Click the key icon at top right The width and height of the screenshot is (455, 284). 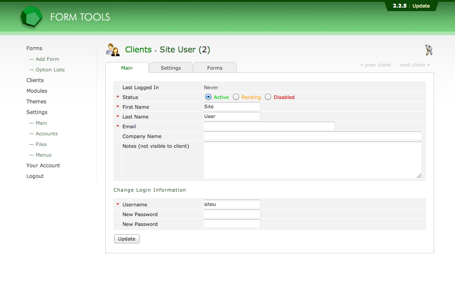pos(428,50)
